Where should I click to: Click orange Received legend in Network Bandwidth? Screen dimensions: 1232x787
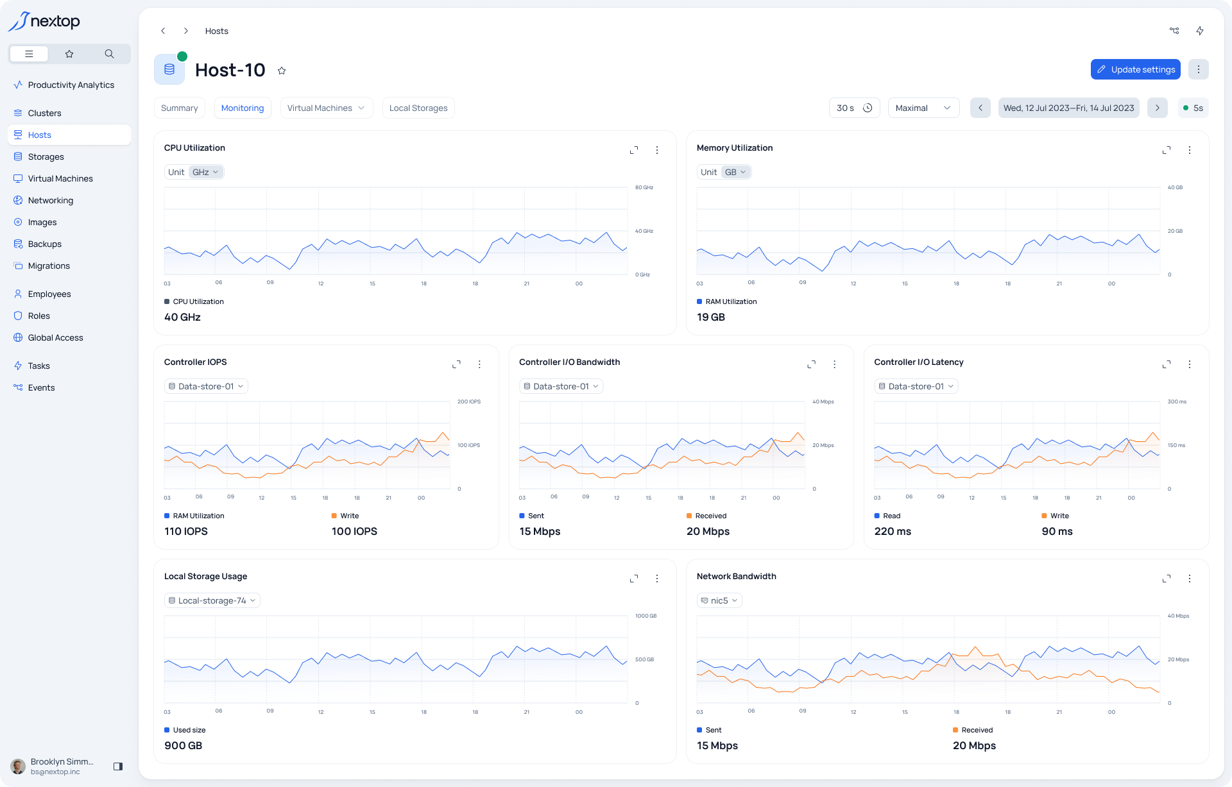(973, 730)
